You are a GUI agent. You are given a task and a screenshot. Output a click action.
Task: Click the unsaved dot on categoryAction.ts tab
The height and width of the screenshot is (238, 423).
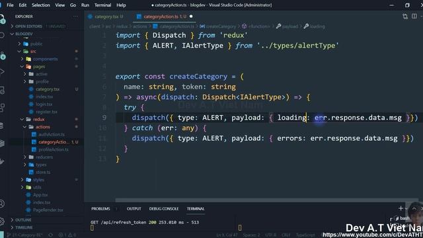pyautogui.click(x=191, y=17)
